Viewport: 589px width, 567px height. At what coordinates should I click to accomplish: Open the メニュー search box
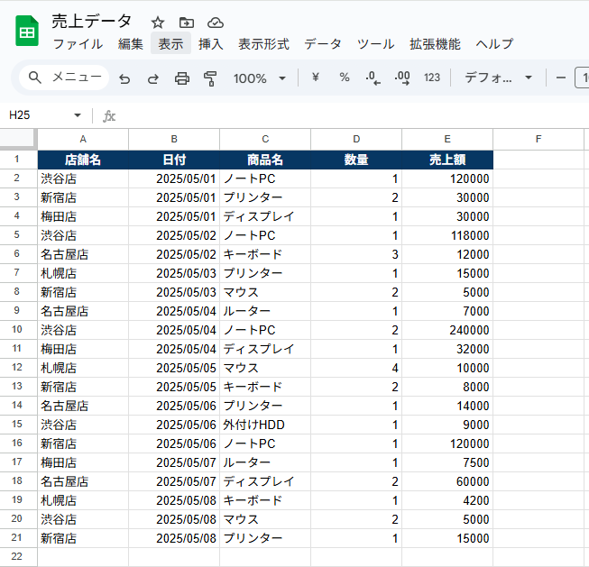(x=64, y=78)
